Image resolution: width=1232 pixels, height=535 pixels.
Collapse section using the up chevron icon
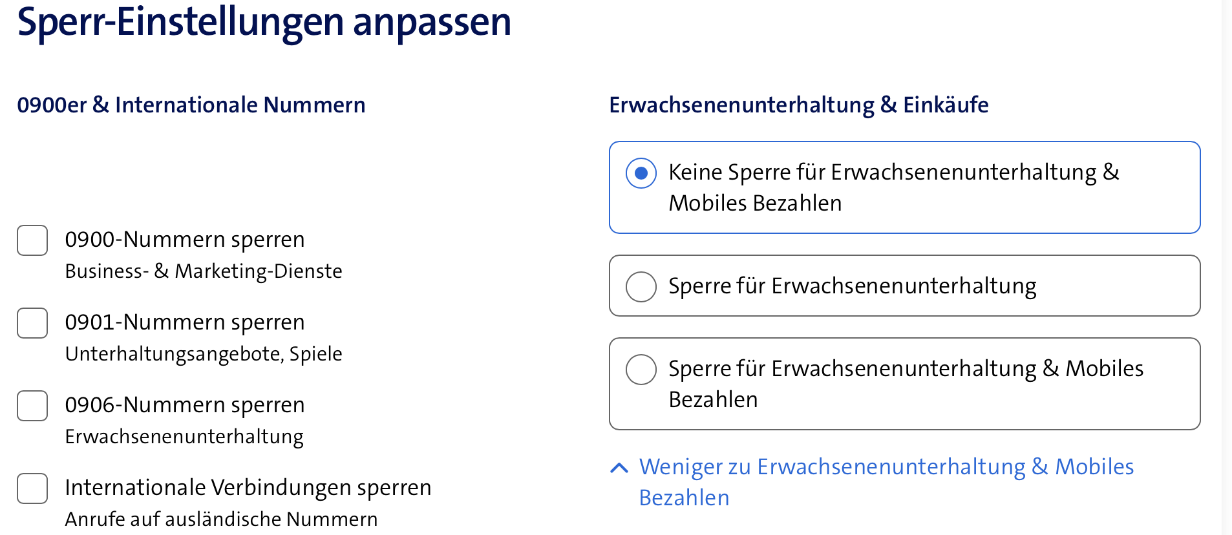[619, 468]
